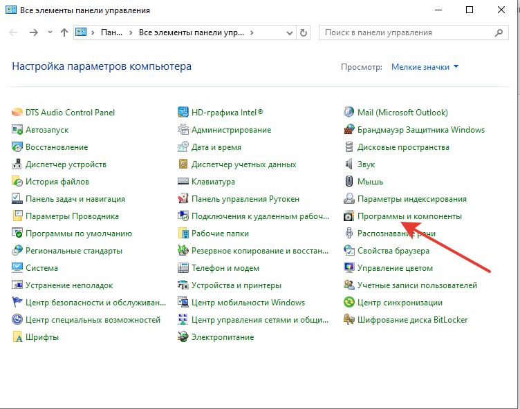Open Управление цветом link
520x409 pixels.
[x=395, y=268]
